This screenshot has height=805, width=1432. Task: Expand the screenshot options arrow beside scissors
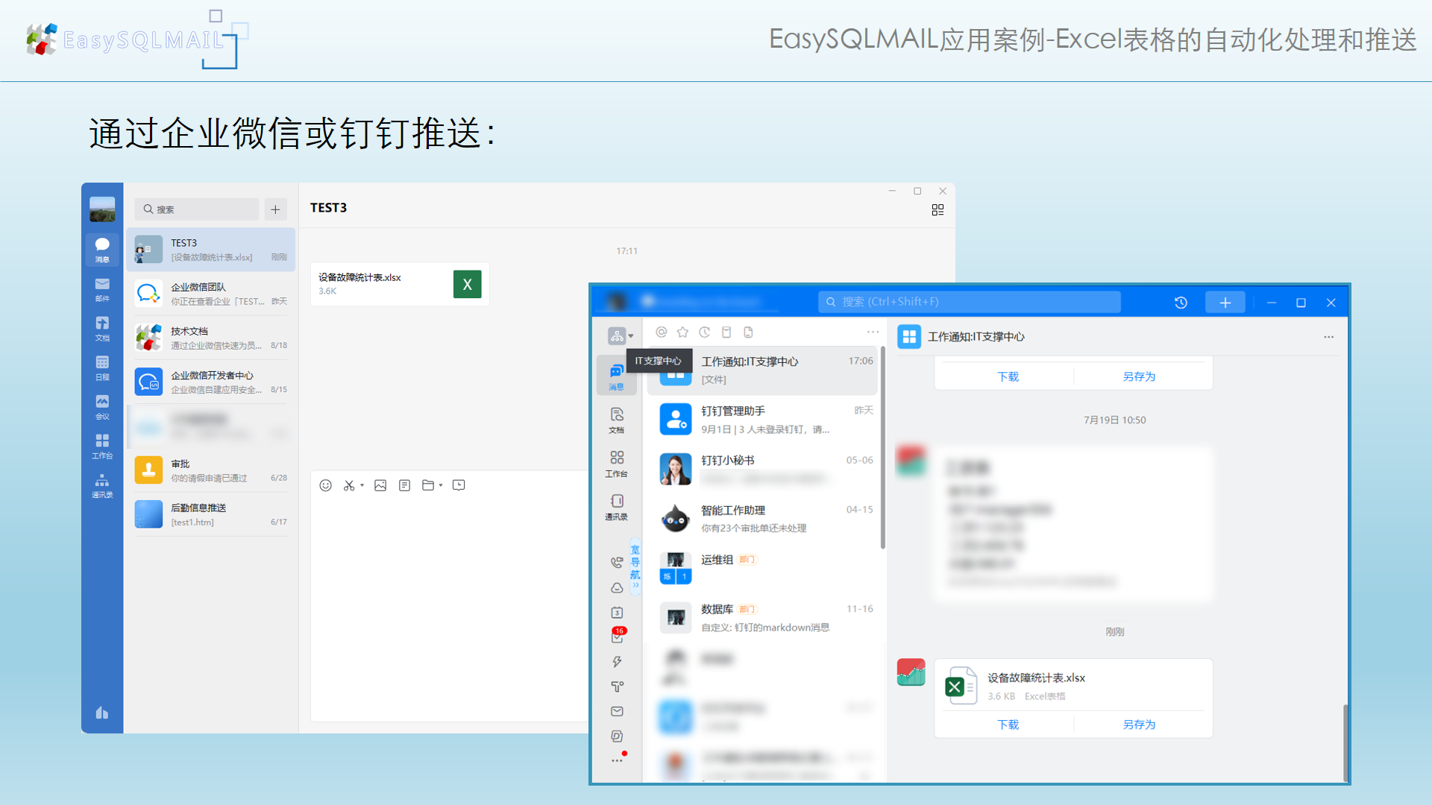pyautogui.click(x=362, y=485)
